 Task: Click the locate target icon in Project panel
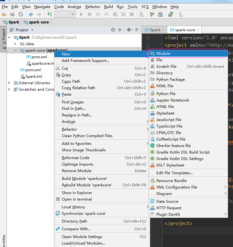[113, 30]
